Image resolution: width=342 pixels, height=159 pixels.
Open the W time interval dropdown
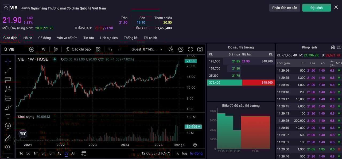click(x=44, y=49)
